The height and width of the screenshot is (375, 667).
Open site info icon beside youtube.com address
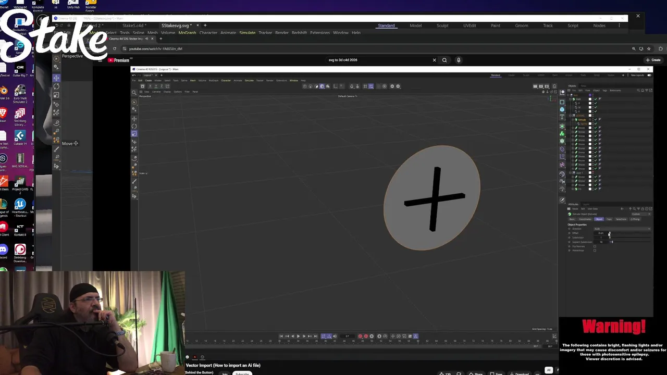click(x=124, y=48)
